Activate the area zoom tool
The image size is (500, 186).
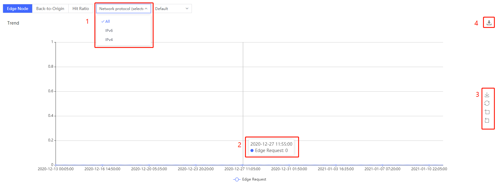[x=487, y=112]
